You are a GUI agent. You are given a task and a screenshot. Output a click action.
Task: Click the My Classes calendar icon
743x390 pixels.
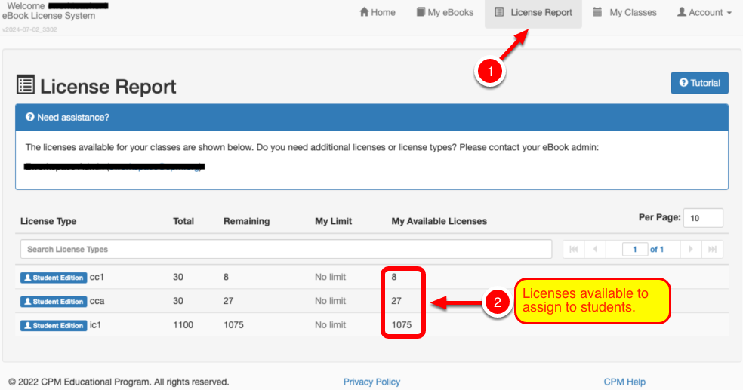tap(597, 12)
